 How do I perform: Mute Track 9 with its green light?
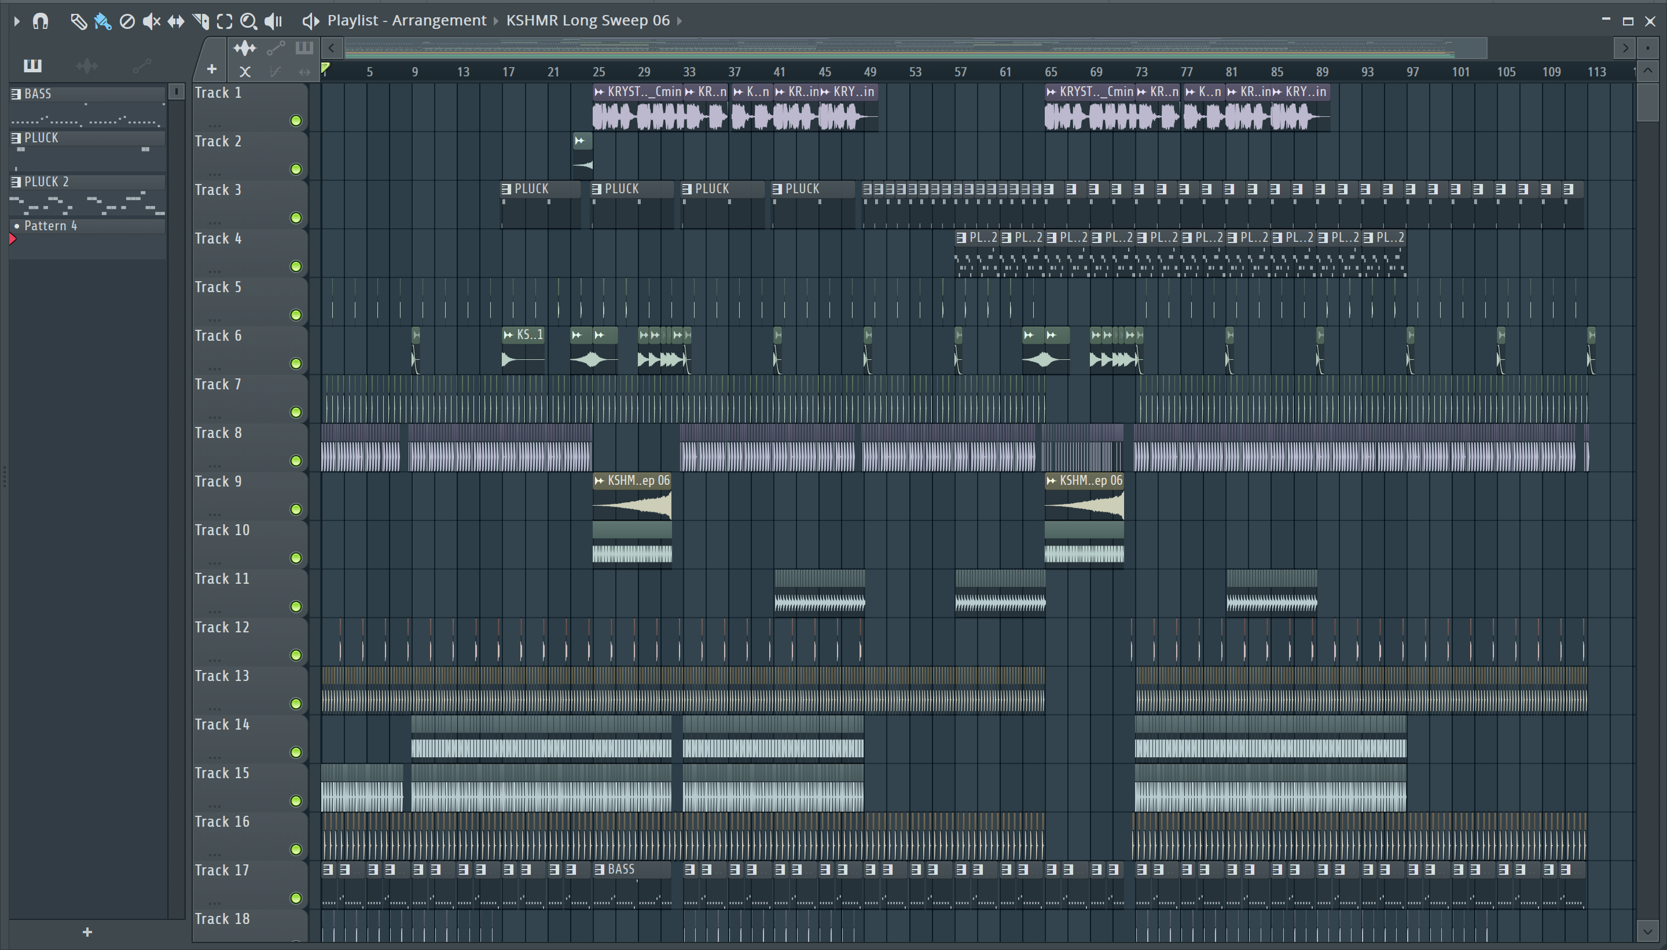point(296,510)
